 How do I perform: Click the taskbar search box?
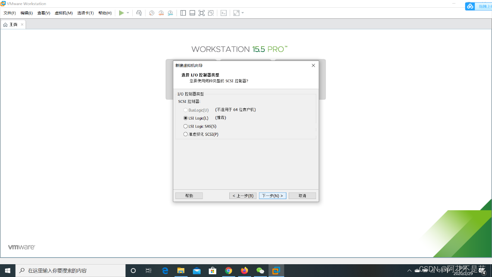pyautogui.click(x=71, y=270)
